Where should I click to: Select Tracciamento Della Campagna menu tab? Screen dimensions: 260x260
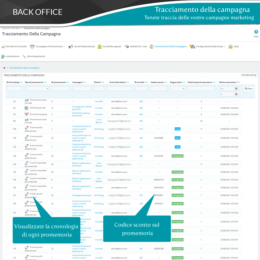click(x=170, y=47)
